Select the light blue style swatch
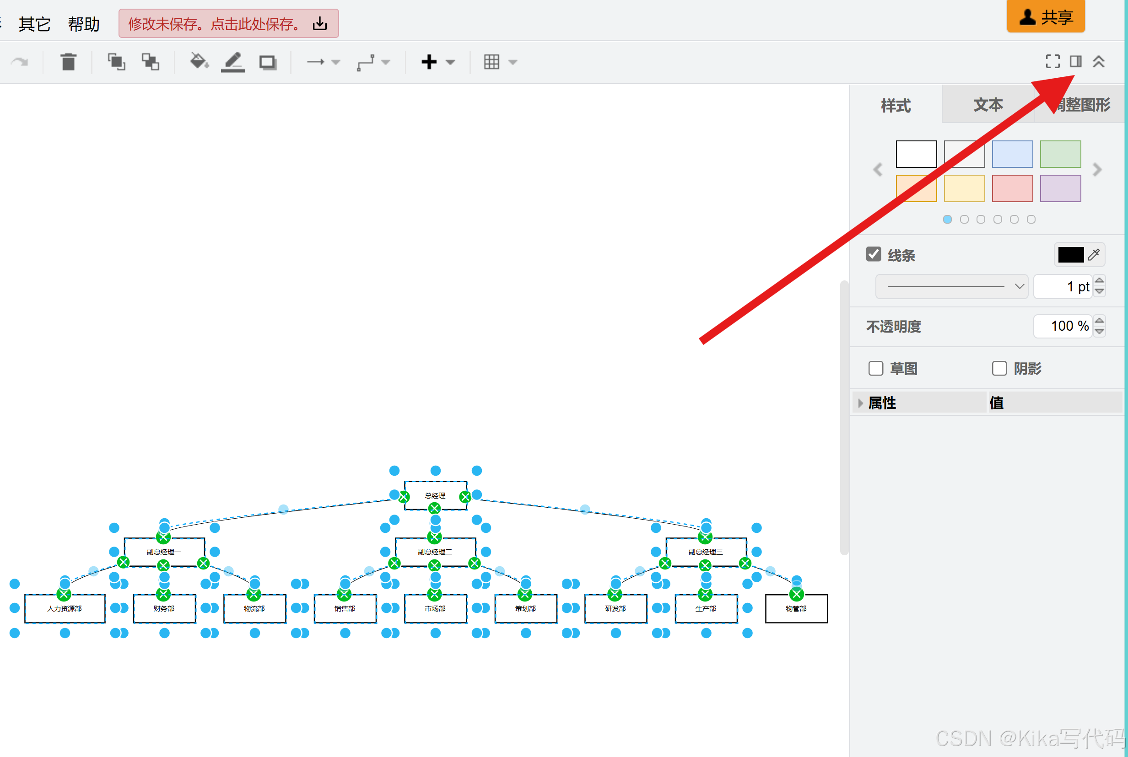1128x757 pixels. 1012,154
